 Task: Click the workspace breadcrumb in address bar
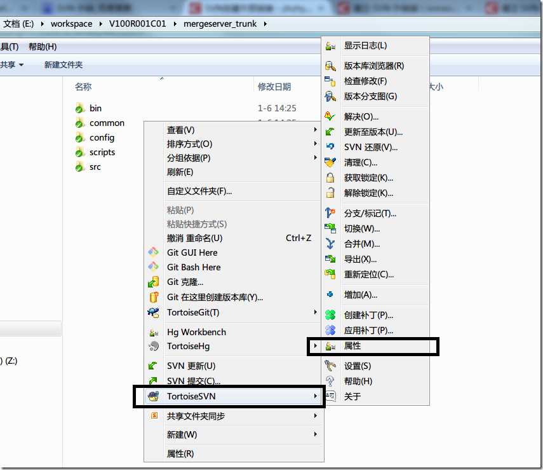71,24
